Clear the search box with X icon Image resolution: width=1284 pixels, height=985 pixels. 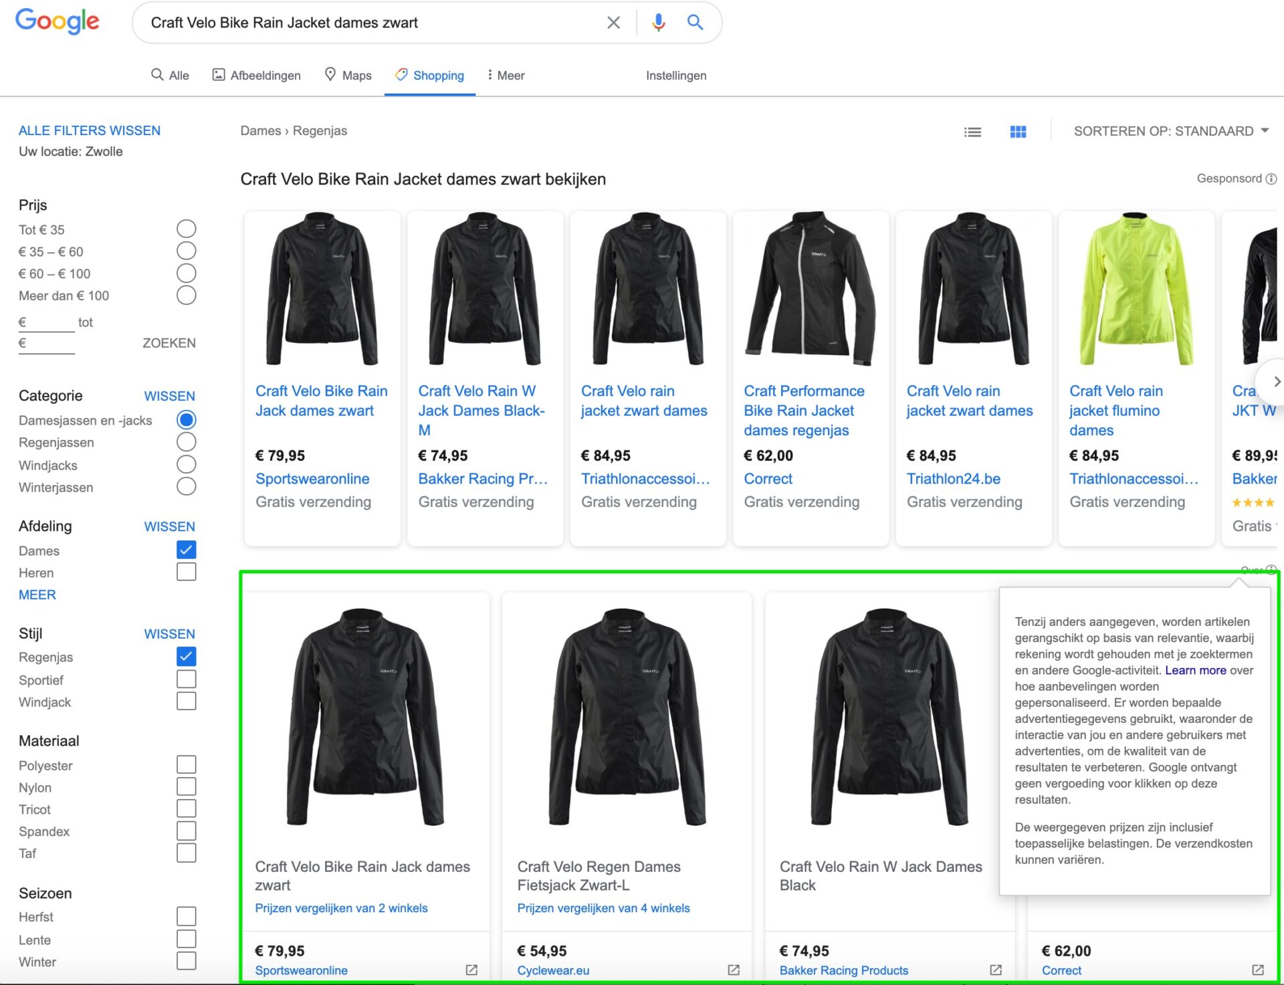[613, 23]
